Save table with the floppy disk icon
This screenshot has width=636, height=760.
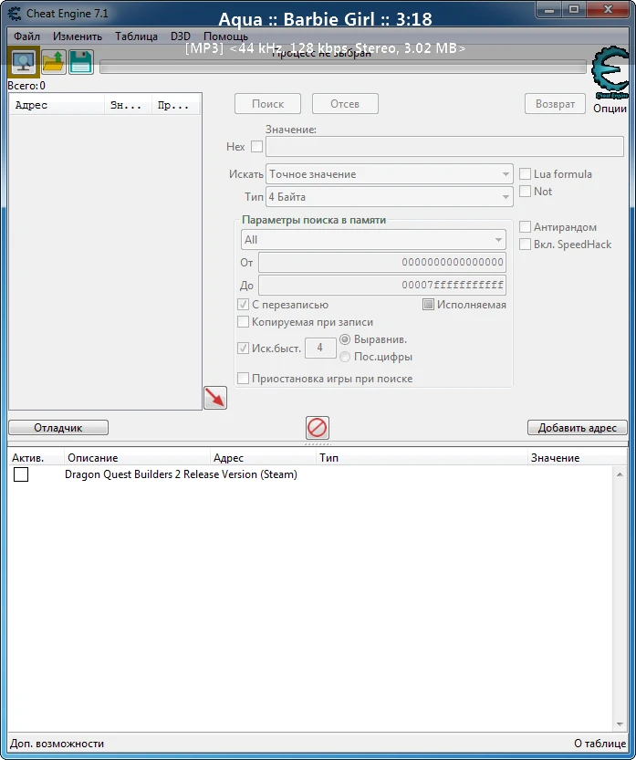pos(81,62)
